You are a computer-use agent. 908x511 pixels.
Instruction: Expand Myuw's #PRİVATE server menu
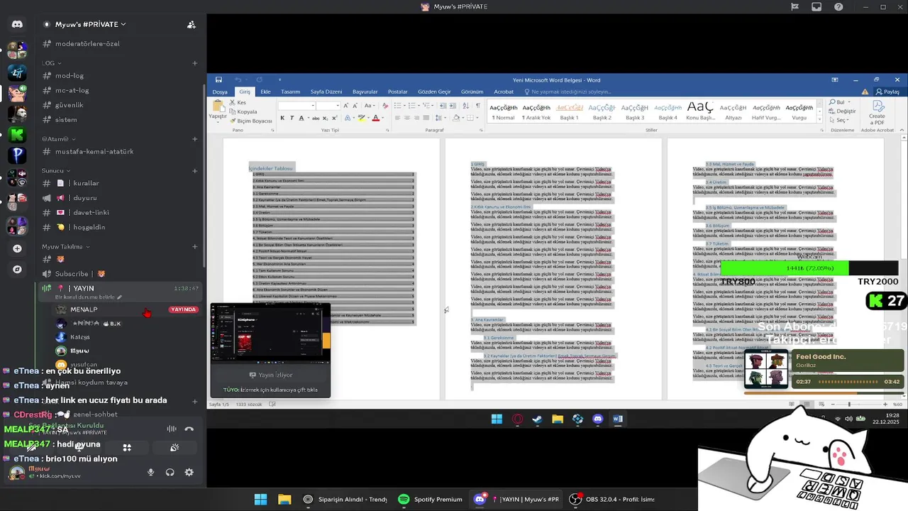89,24
